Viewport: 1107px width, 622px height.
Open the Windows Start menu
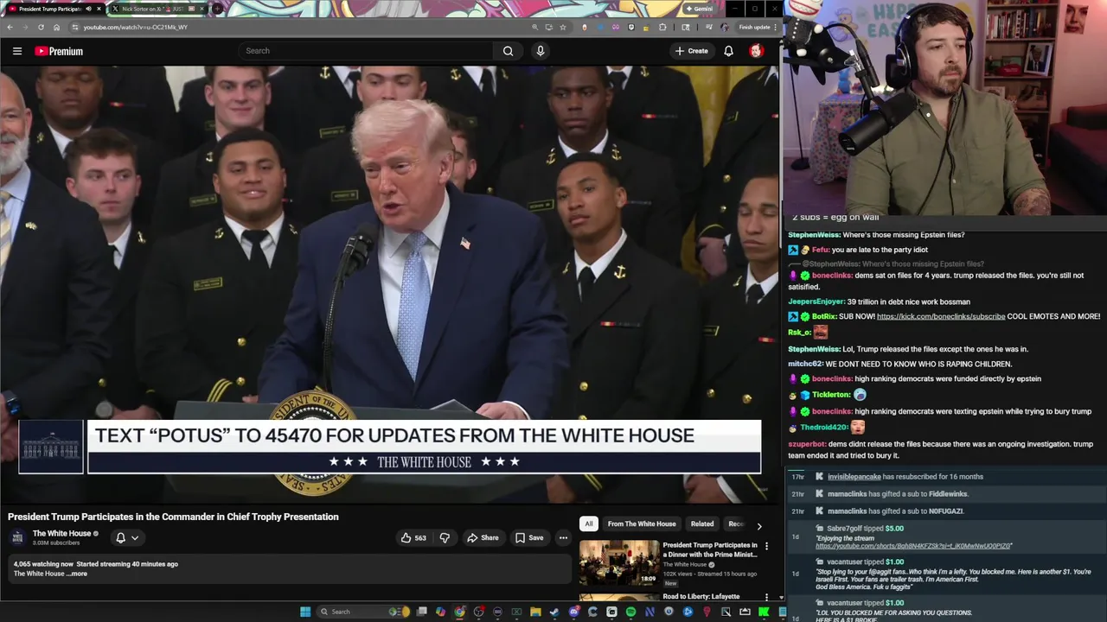[x=304, y=612]
